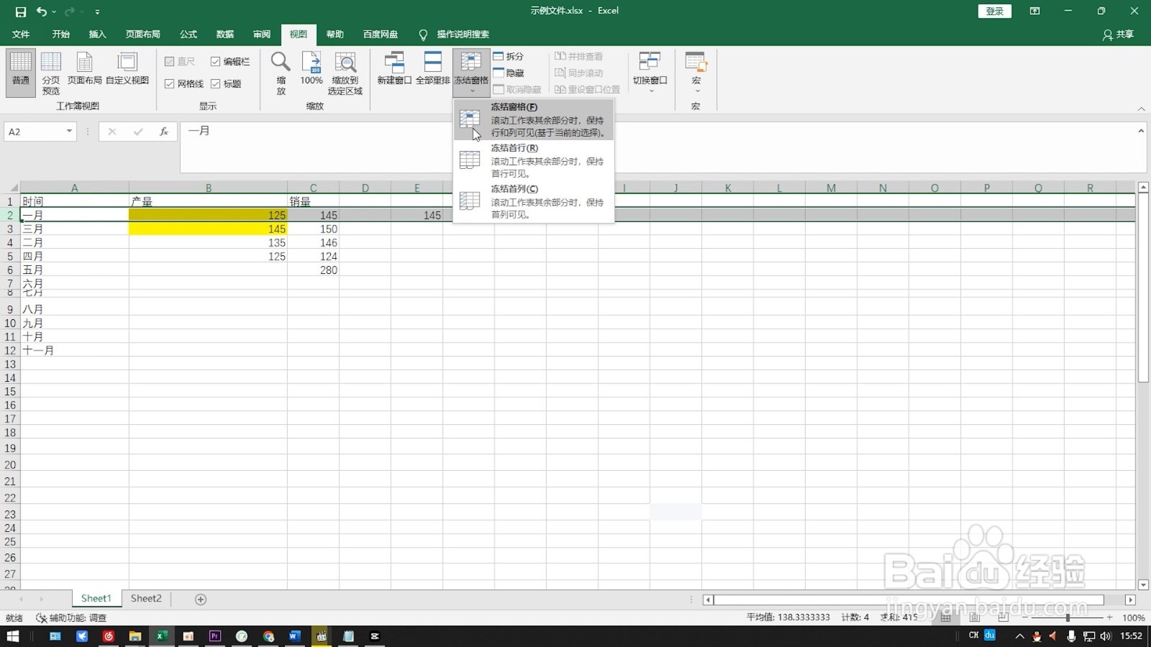1151x647 pixels.
Task: Toggle the Gridlines (网格线) checkbox
Action: 184,84
